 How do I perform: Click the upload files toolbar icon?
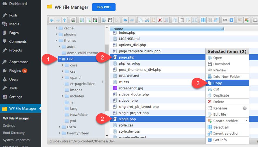pyautogui.click(x=95, y=20)
